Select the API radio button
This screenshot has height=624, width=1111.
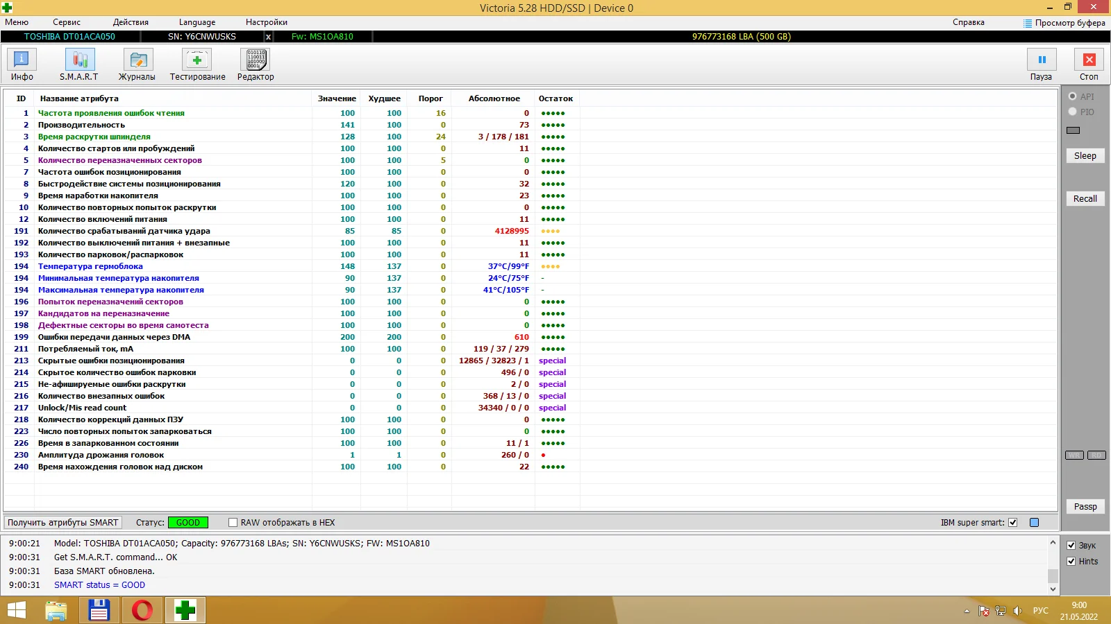click(x=1073, y=96)
